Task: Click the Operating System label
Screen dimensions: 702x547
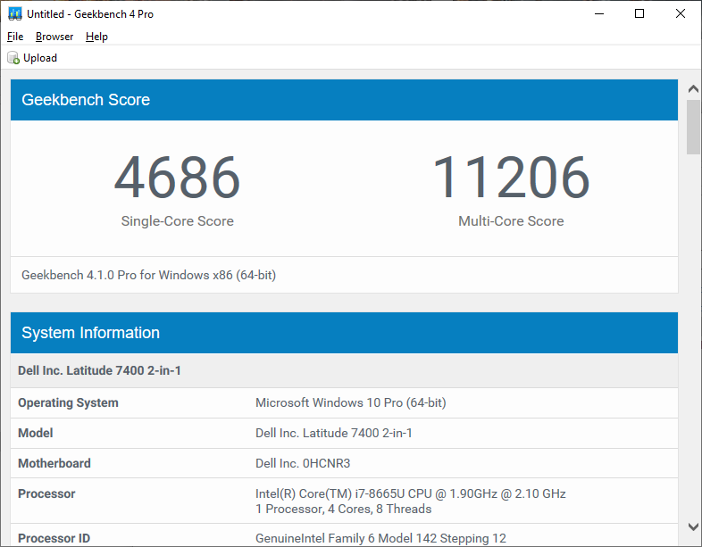Action: click(x=68, y=402)
